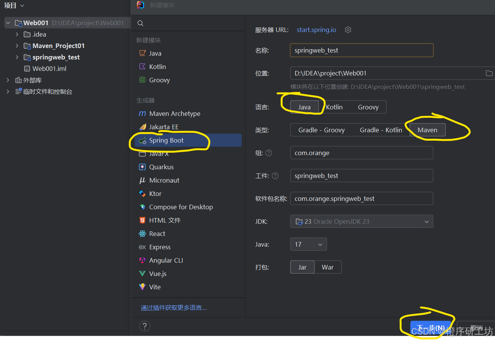Click the Spring Boot leaf icon
Image resolution: width=495 pixels, height=340 pixels.
point(142,141)
